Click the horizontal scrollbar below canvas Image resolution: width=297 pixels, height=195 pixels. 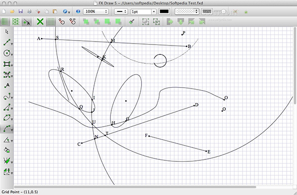point(135,187)
